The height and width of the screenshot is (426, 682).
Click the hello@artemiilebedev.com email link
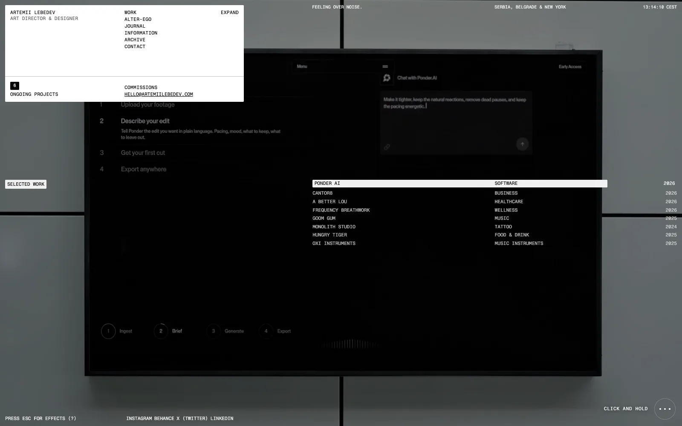(x=159, y=94)
